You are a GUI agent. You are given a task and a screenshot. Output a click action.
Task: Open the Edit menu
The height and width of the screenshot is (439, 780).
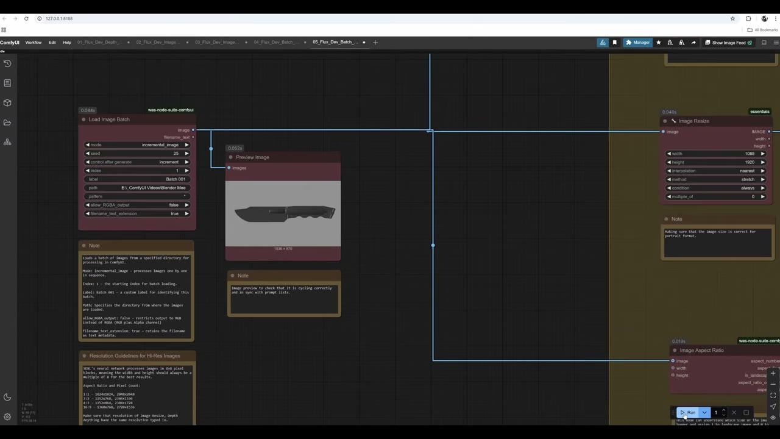point(52,43)
